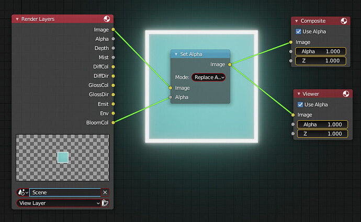Collapse the Set Alpha node
The width and height of the screenshot is (361, 222).
(x=176, y=54)
